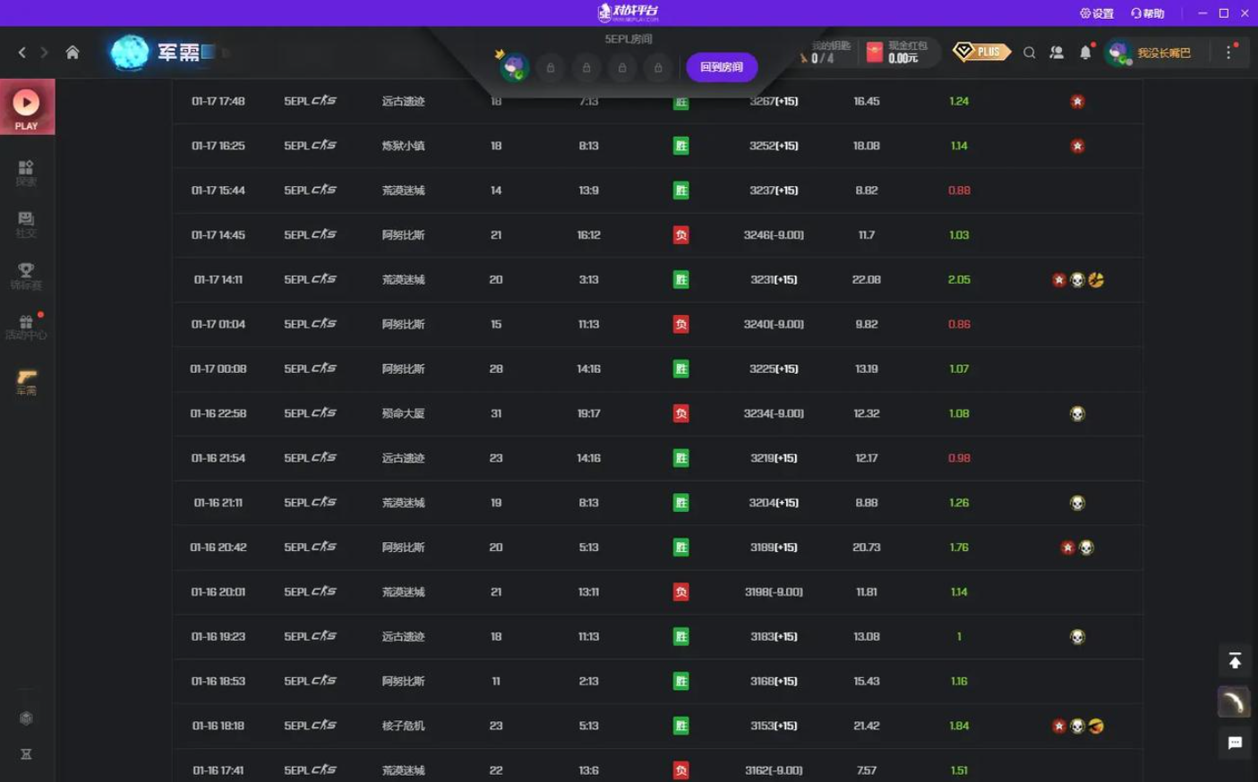Click the party leader avatar in 5EPL房间
This screenshot has height=782, width=1258.
pos(514,67)
